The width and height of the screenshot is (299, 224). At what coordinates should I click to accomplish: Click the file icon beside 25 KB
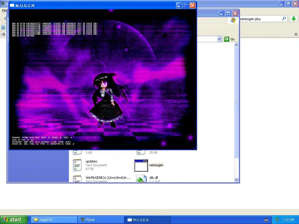tap(141, 152)
